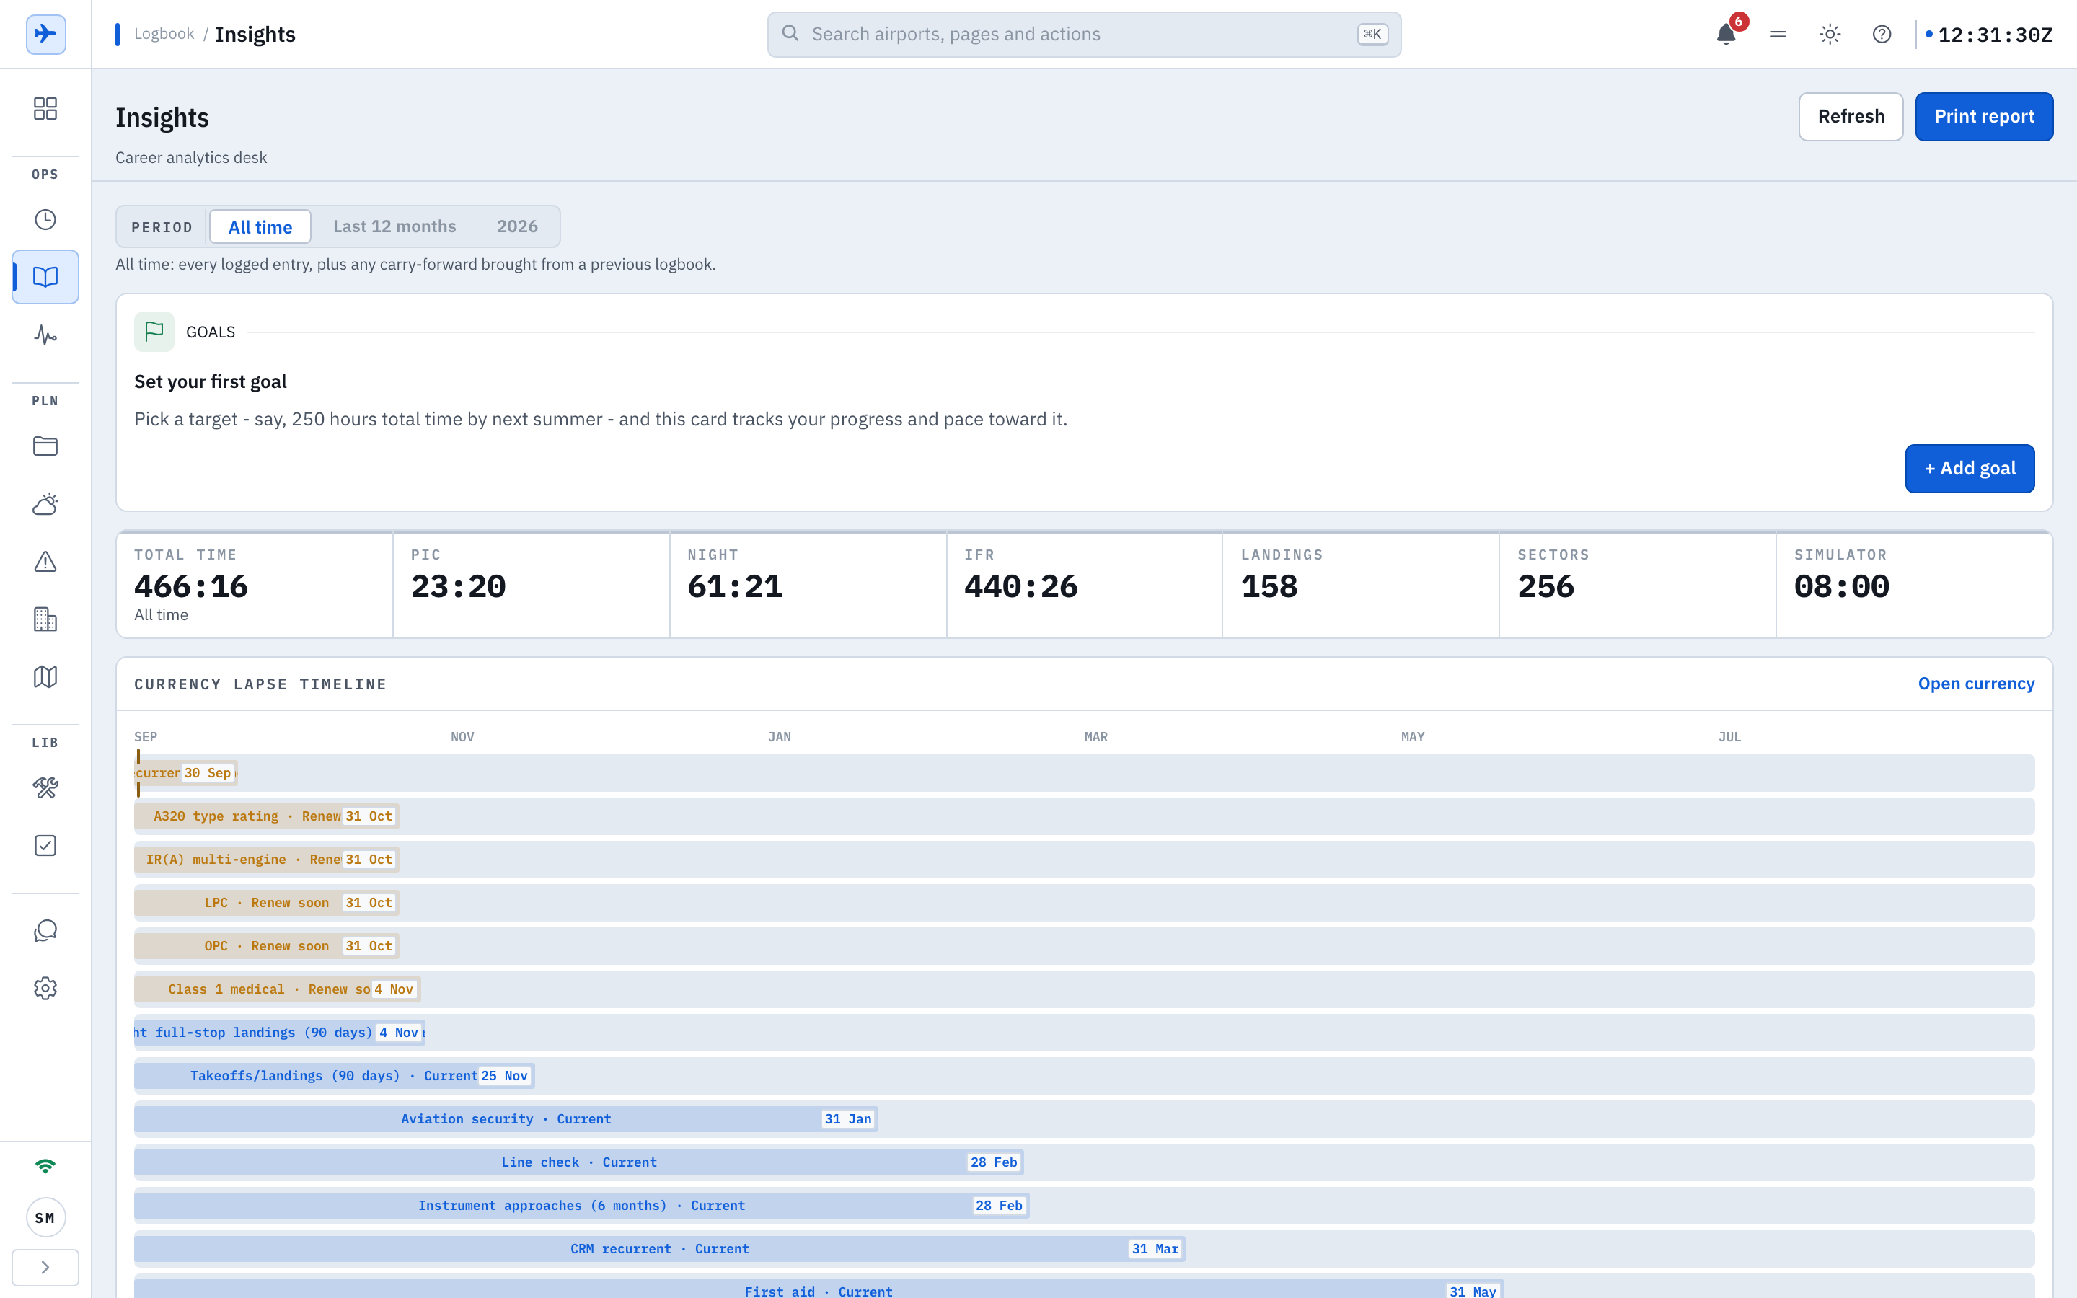The height and width of the screenshot is (1298, 2077).
Task: Open the checklist checkbox icon
Action: (x=45, y=846)
